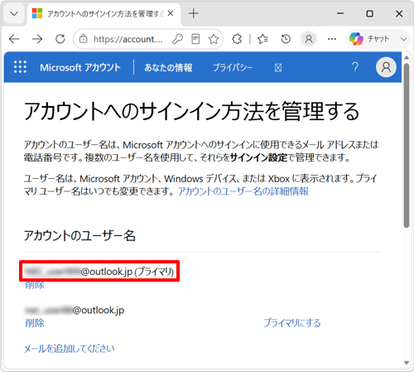Click メールを追加してください link
The image size is (414, 372).
(70, 349)
